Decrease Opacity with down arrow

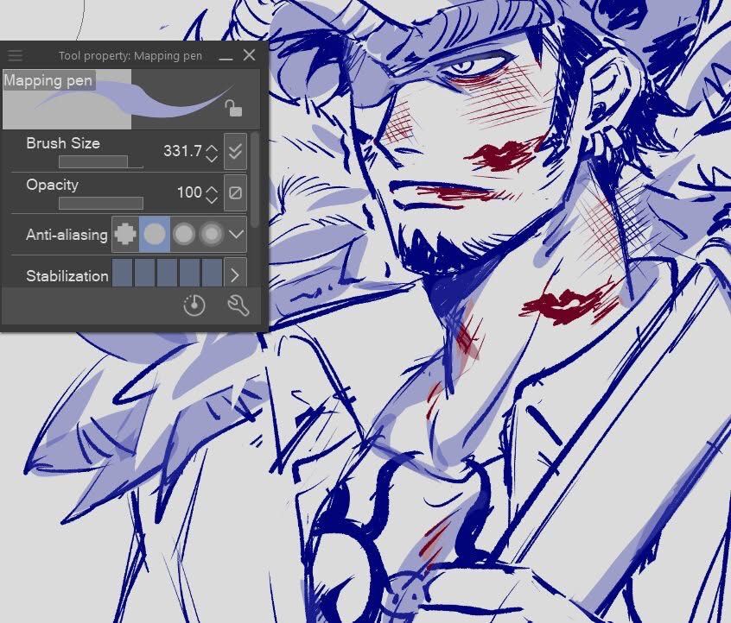click(212, 199)
